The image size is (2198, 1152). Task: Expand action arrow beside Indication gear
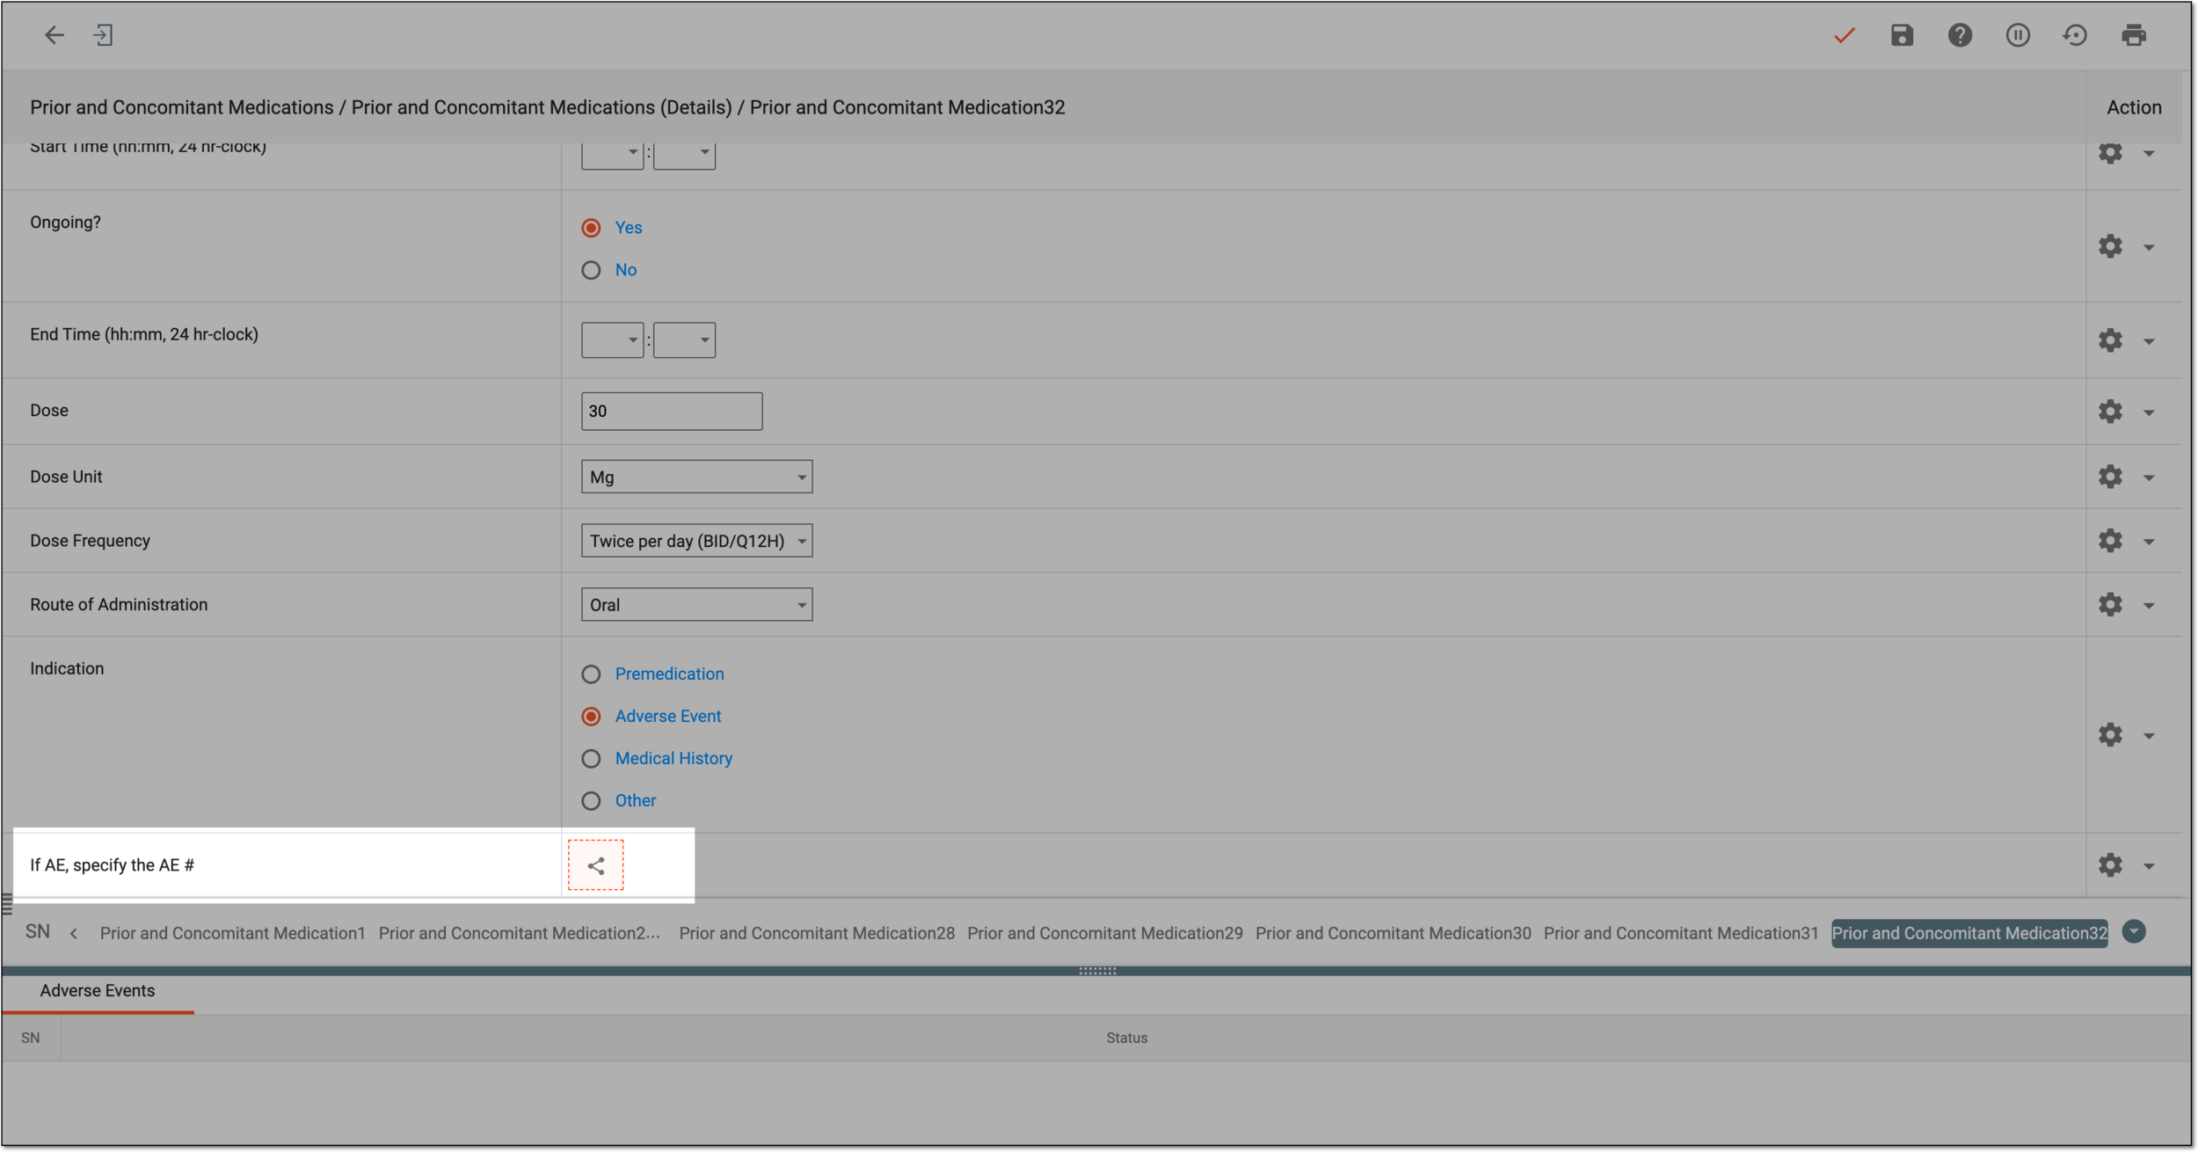(2149, 736)
